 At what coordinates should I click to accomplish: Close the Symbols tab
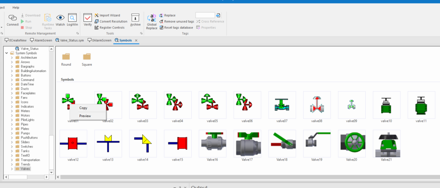pyautogui.click(x=136, y=40)
